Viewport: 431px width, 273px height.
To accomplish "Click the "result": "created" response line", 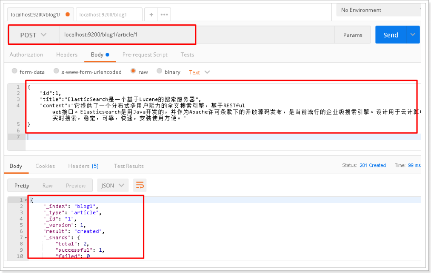I will tap(74, 231).
